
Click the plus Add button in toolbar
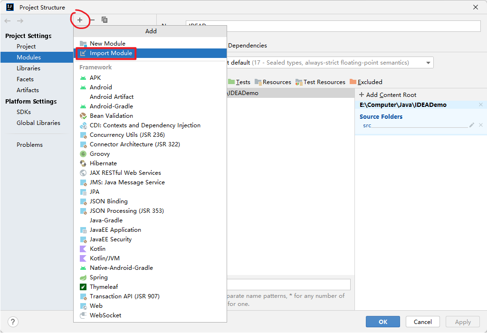click(x=80, y=20)
